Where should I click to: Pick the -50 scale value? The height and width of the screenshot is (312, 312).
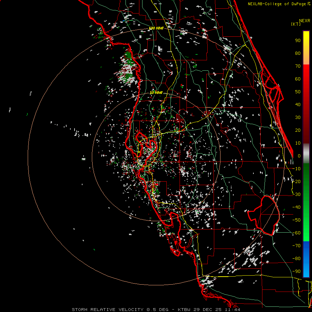pyautogui.click(x=296, y=220)
